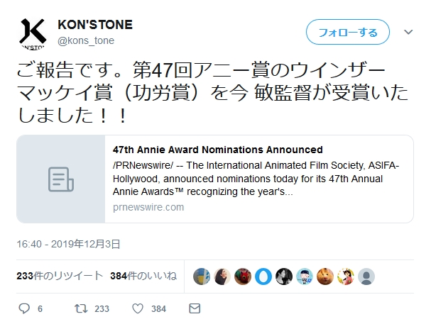Click the black-and-white photo liker avatar
This screenshot has width=431, height=324.
284,276
